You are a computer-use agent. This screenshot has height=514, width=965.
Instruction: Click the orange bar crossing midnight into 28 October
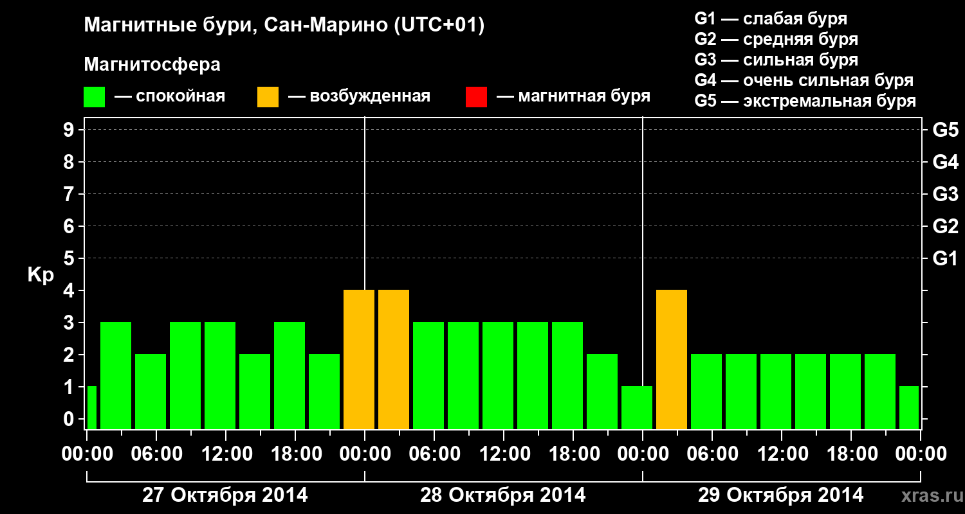pos(359,359)
